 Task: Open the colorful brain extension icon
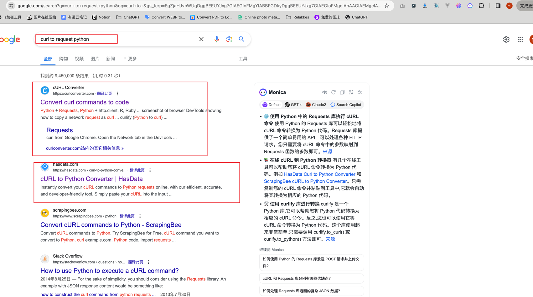459,6
